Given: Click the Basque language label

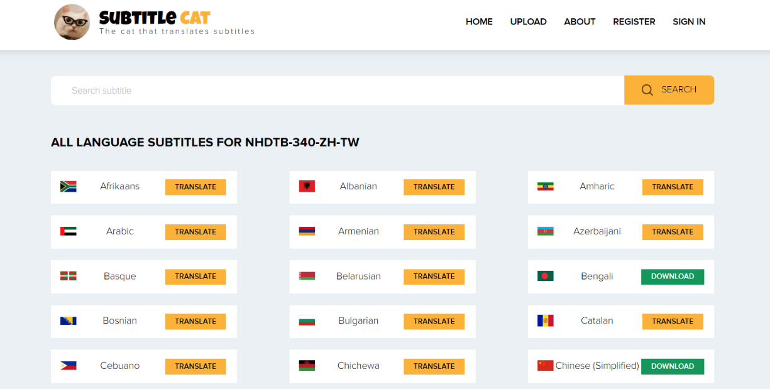Looking at the screenshot, I should coord(120,277).
